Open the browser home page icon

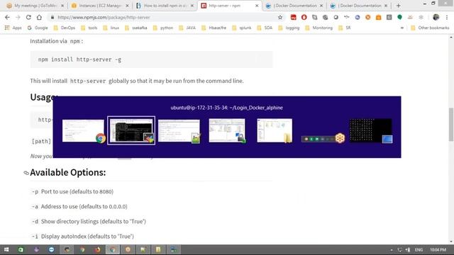(39, 17)
